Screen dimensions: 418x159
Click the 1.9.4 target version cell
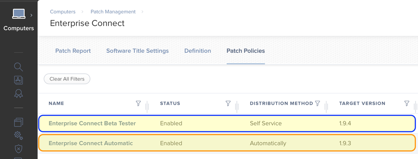tap(345, 123)
